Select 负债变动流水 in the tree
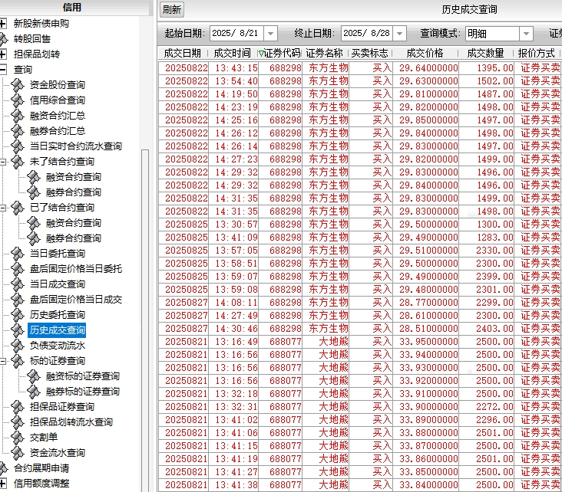Viewport: 562px width, 492px height. point(58,346)
